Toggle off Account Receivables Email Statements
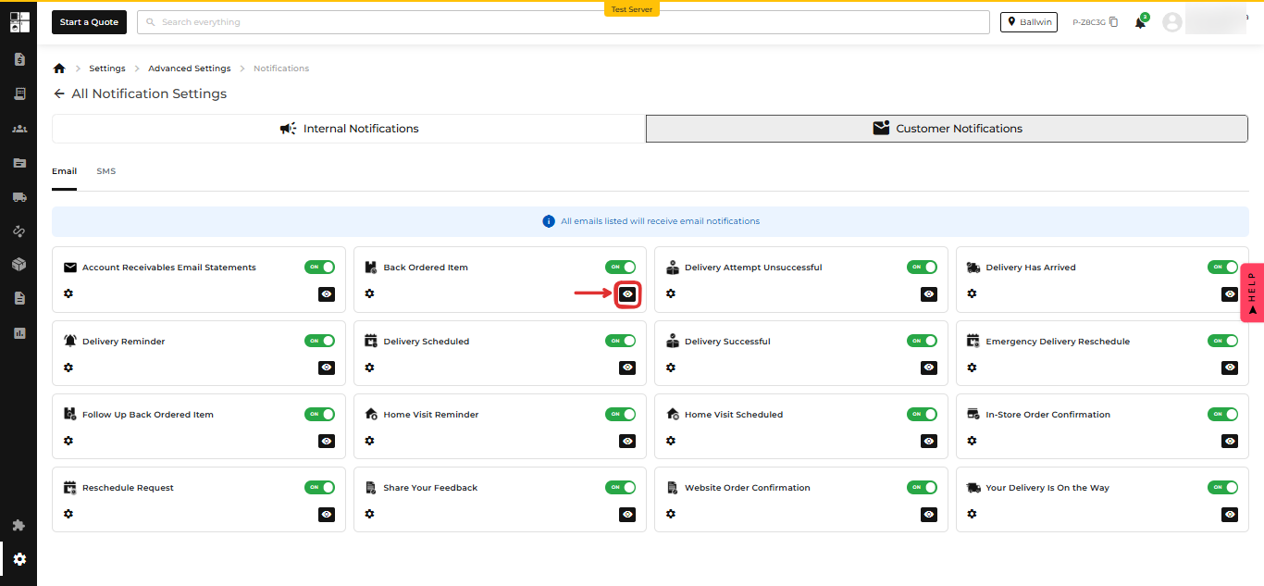Viewport: 1264px width, 586px height. [x=319, y=268]
